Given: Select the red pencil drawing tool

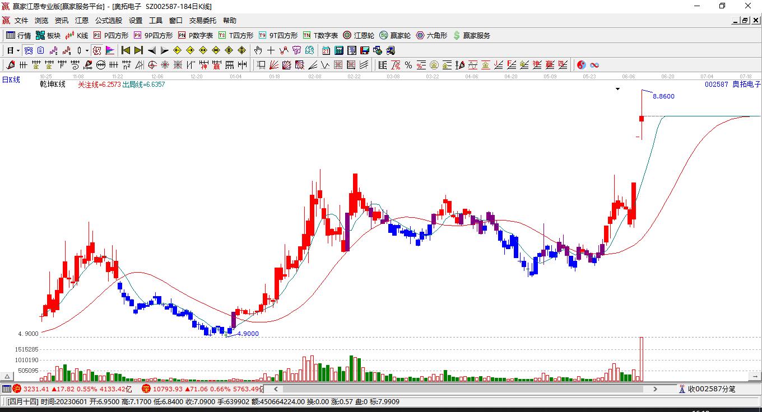Looking at the screenshot, I should coord(10,65).
